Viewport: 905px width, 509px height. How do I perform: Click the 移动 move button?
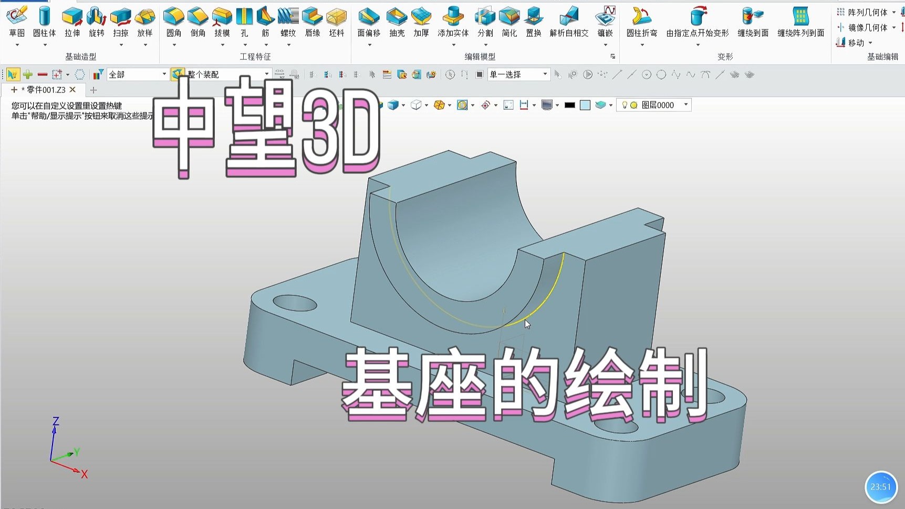click(850, 43)
